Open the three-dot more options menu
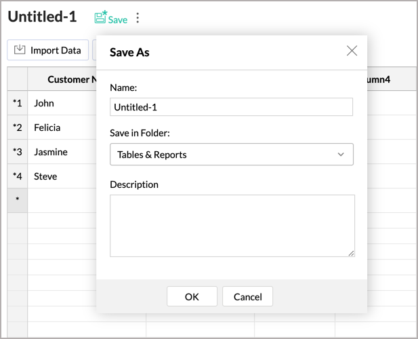 pyautogui.click(x=138, y=18)
